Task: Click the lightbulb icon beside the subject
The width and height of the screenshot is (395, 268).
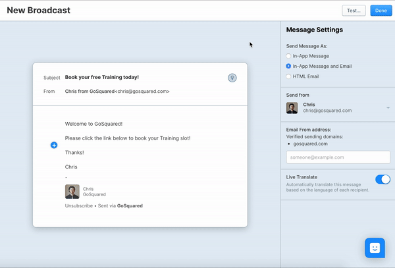Action: [x=232, y=78]
